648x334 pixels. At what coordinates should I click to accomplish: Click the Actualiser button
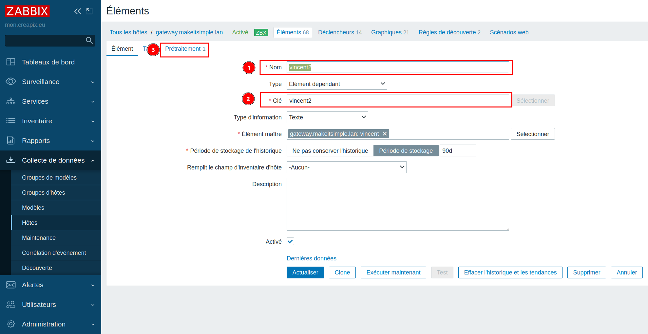[305, 272]
